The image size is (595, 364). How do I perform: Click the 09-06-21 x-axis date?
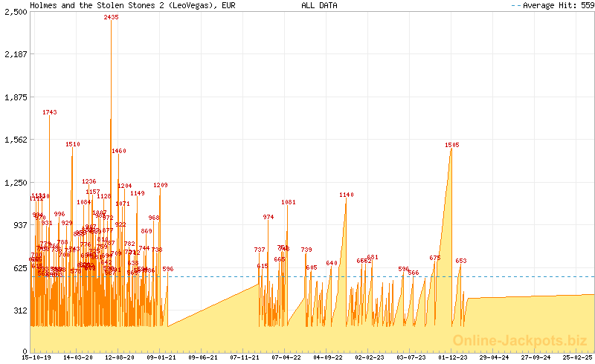point(202,357)
